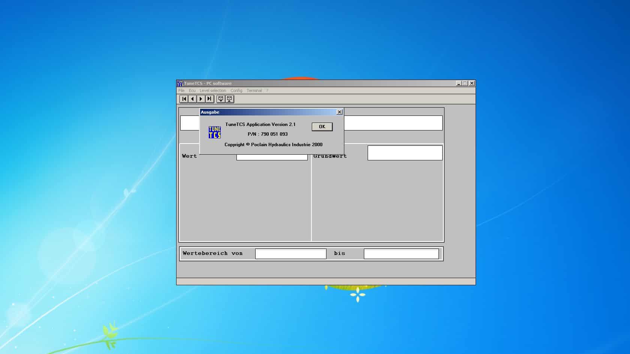Viewport: 630px width, 354px height.
Task: Open the Config menu
Action: (x=236, y=90)
